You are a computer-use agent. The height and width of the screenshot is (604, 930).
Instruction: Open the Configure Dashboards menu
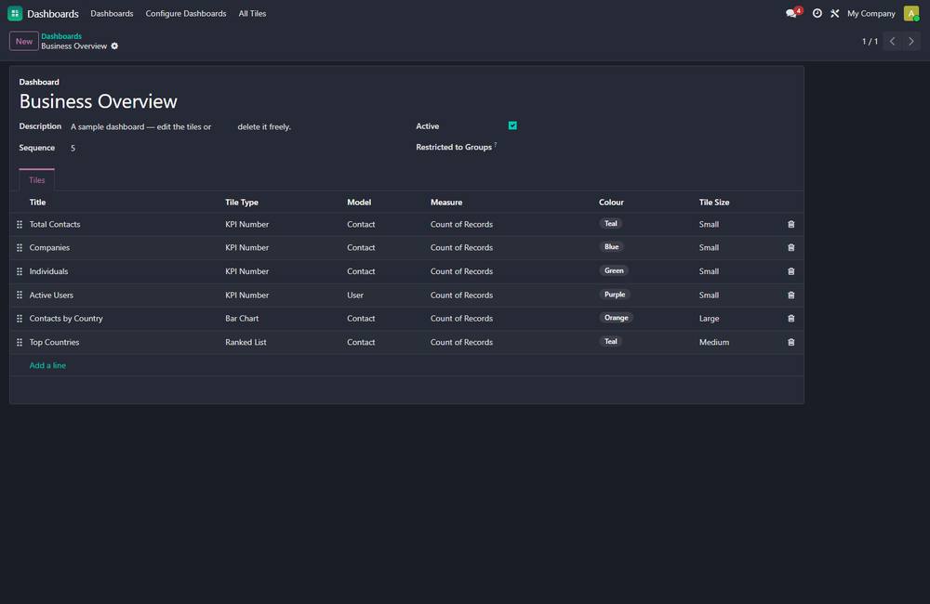coord(186,13)
